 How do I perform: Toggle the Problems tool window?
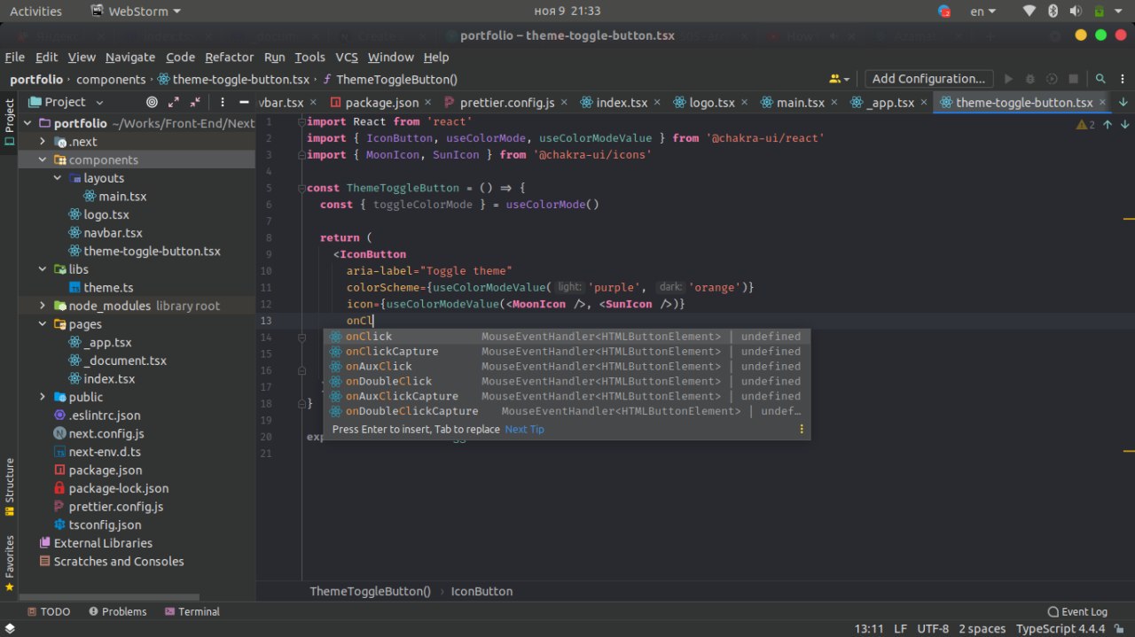coord(116,611)
